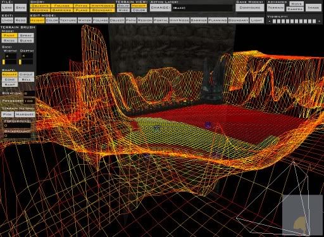Toggle Objects in the Show group
Image resolution: width=324 pixels, height=237 pixels.
pos(40,6)
